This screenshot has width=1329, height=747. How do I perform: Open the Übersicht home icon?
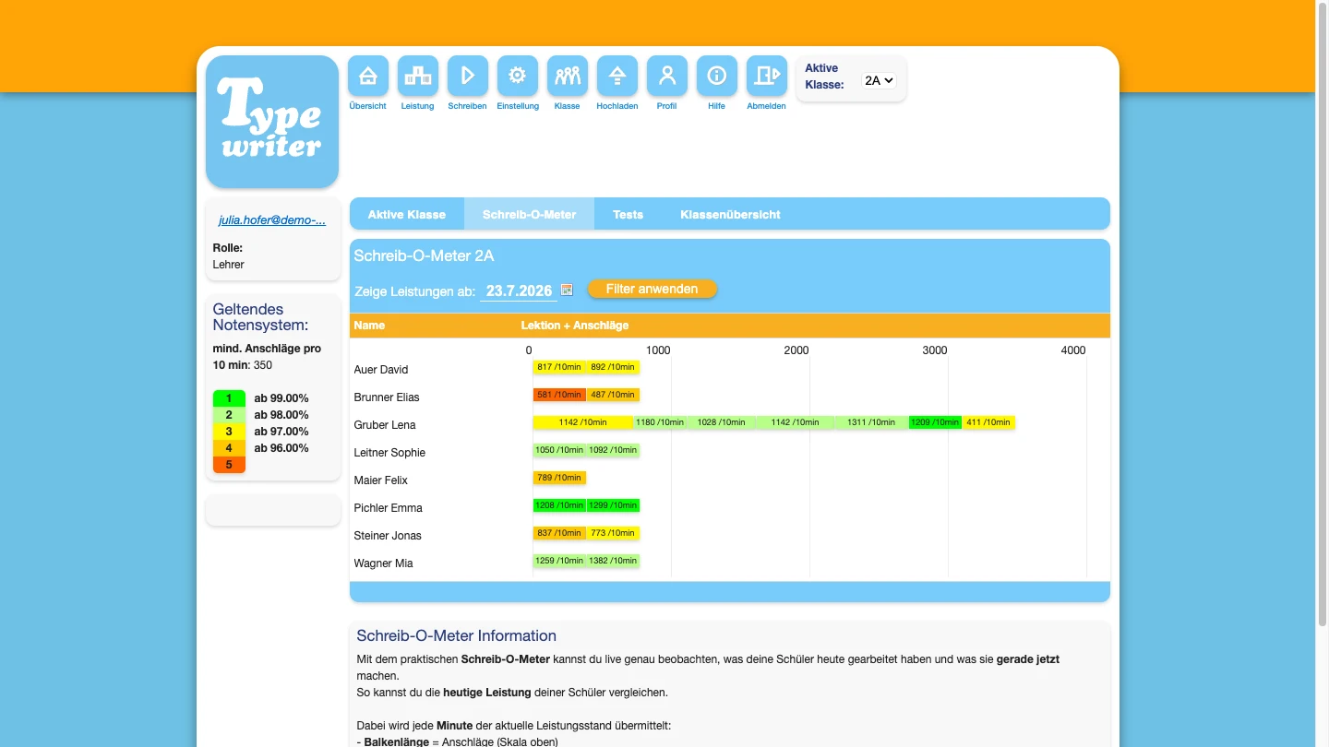click(368, 76)
